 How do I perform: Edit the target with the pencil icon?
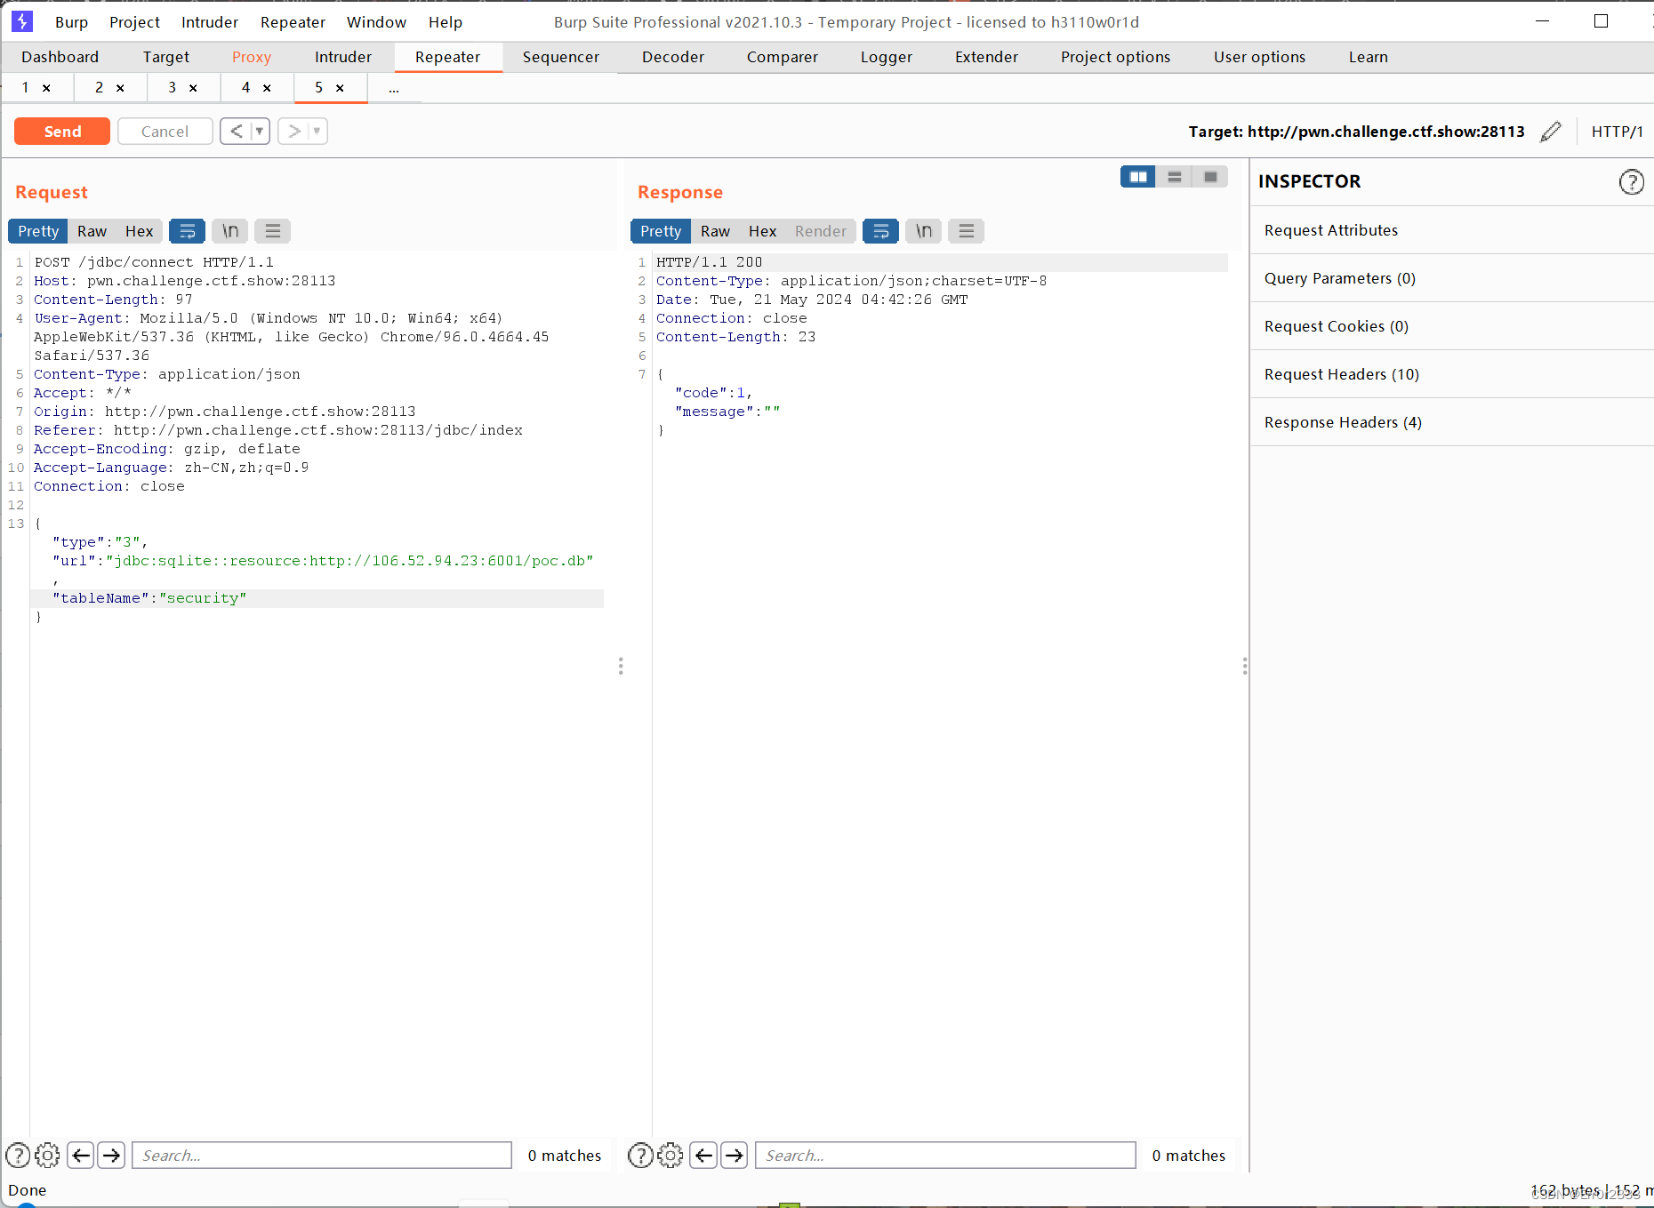coord(1550,132)
